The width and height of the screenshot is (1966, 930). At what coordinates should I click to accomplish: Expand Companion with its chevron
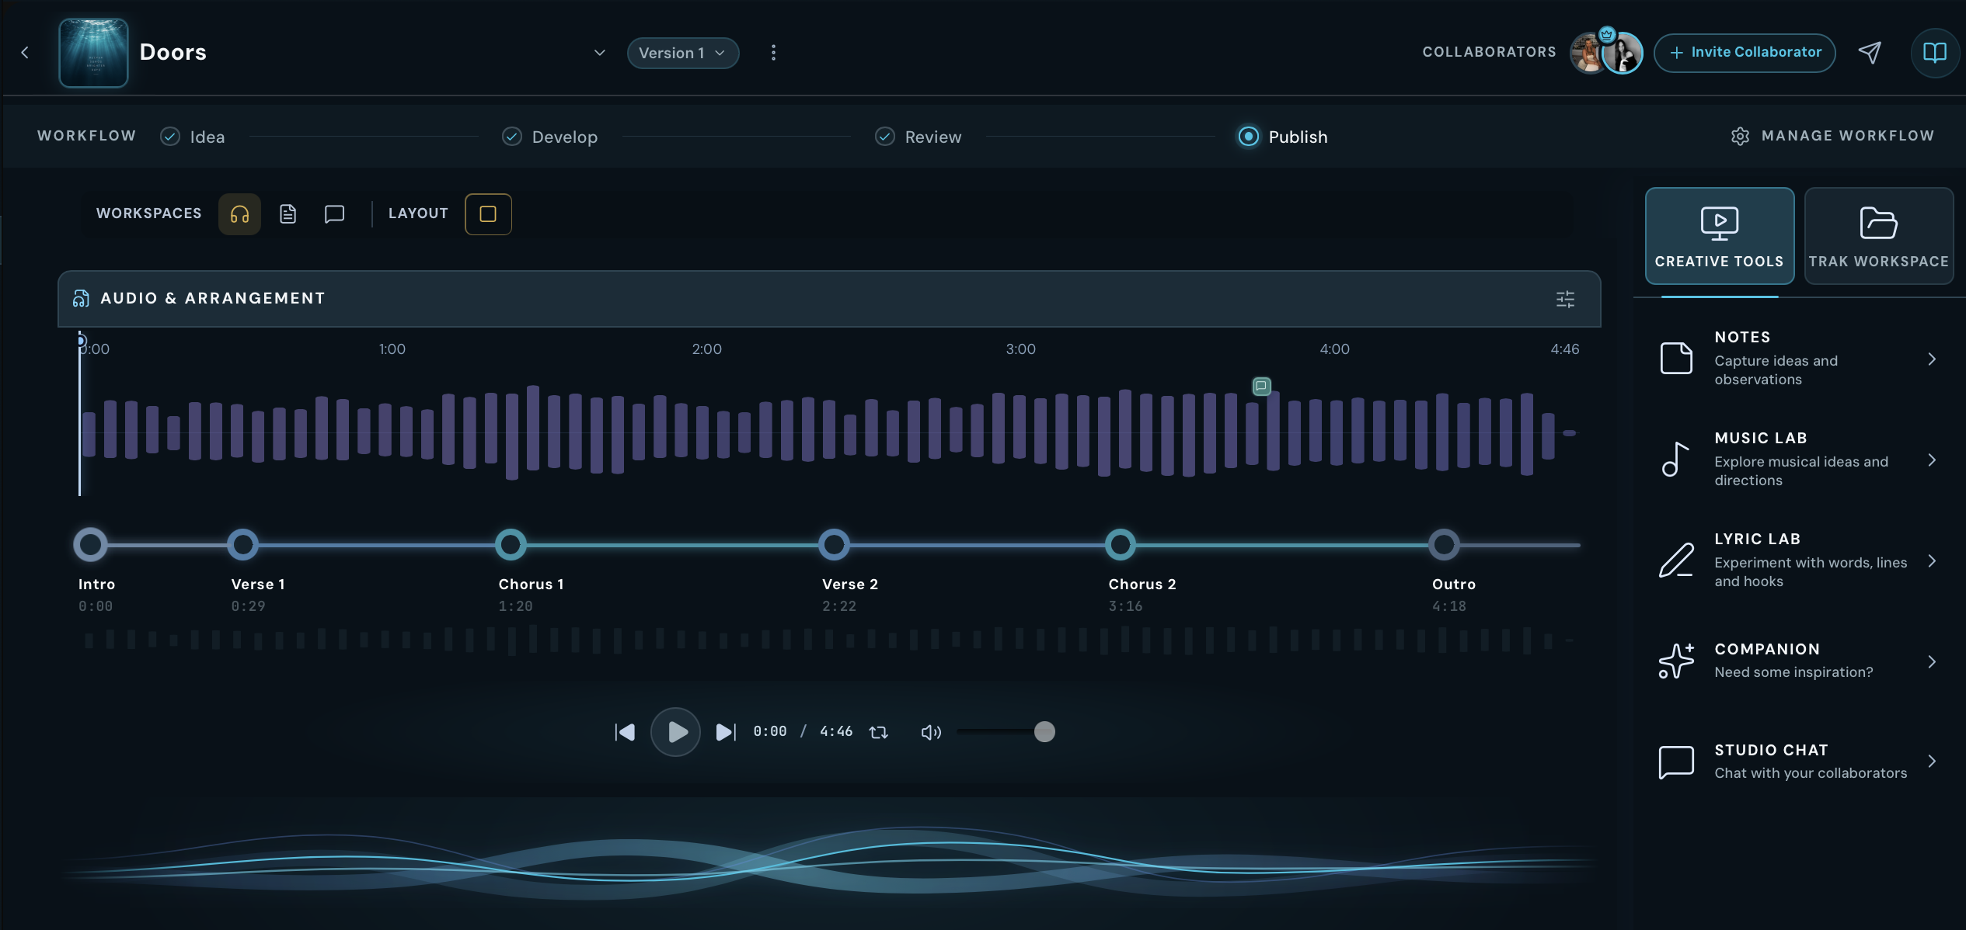(1932, 661)
